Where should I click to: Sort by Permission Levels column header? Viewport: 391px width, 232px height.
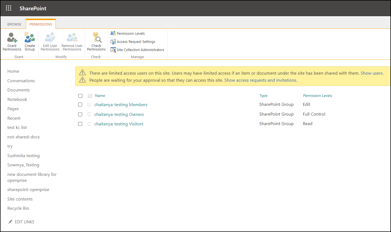point(318,96)
